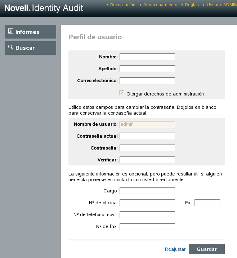Viewport: 237px width, 258px height.
Task: Click the Contraseña actual field
Action: click(147, 136)
